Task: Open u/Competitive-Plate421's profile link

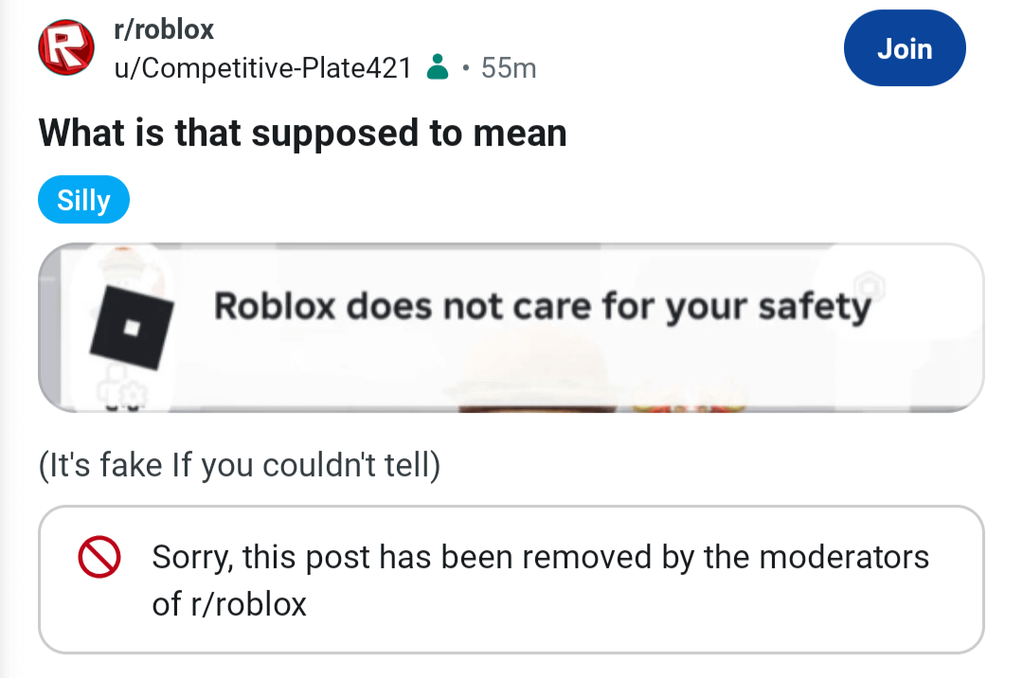Action: [x=261, y=68]
